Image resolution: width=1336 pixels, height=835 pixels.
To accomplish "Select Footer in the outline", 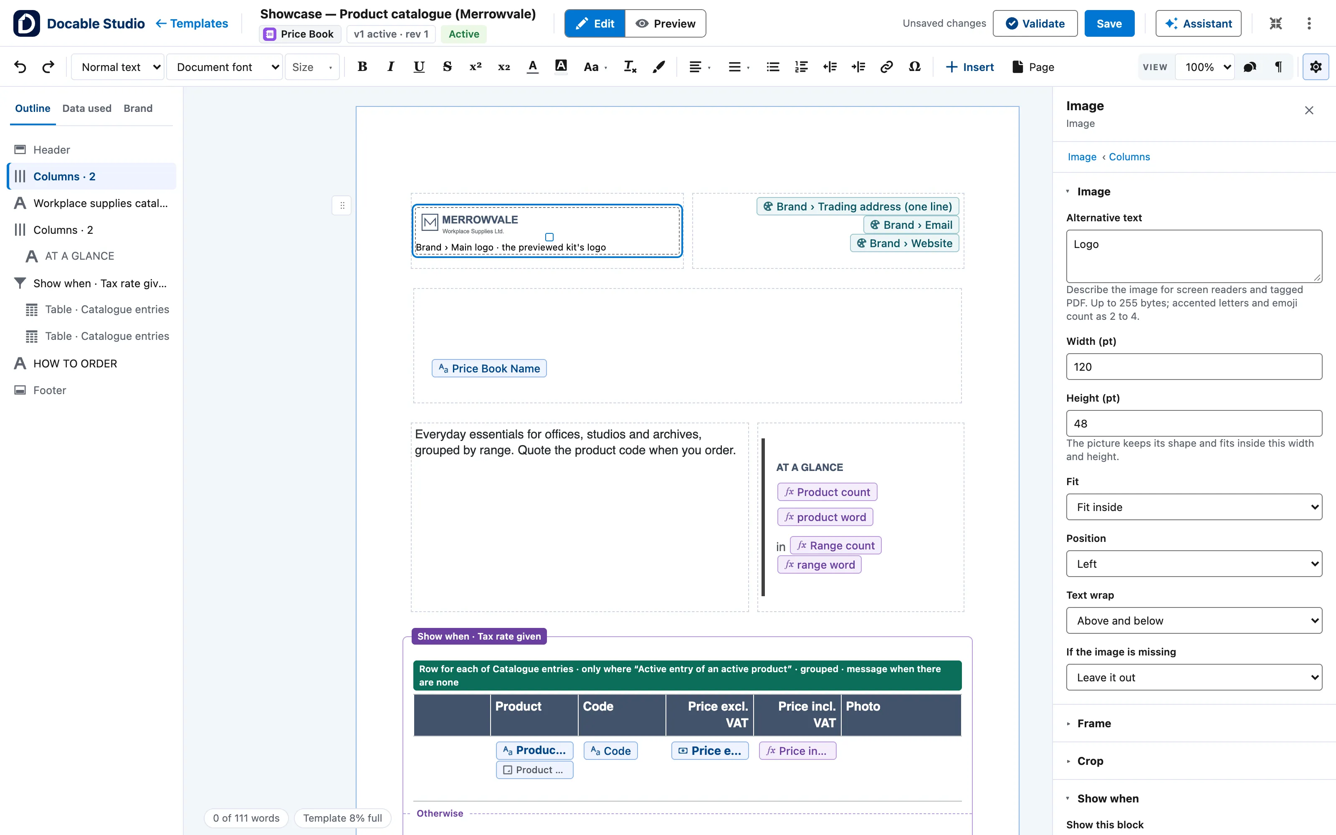I will [x=92, y=390].
